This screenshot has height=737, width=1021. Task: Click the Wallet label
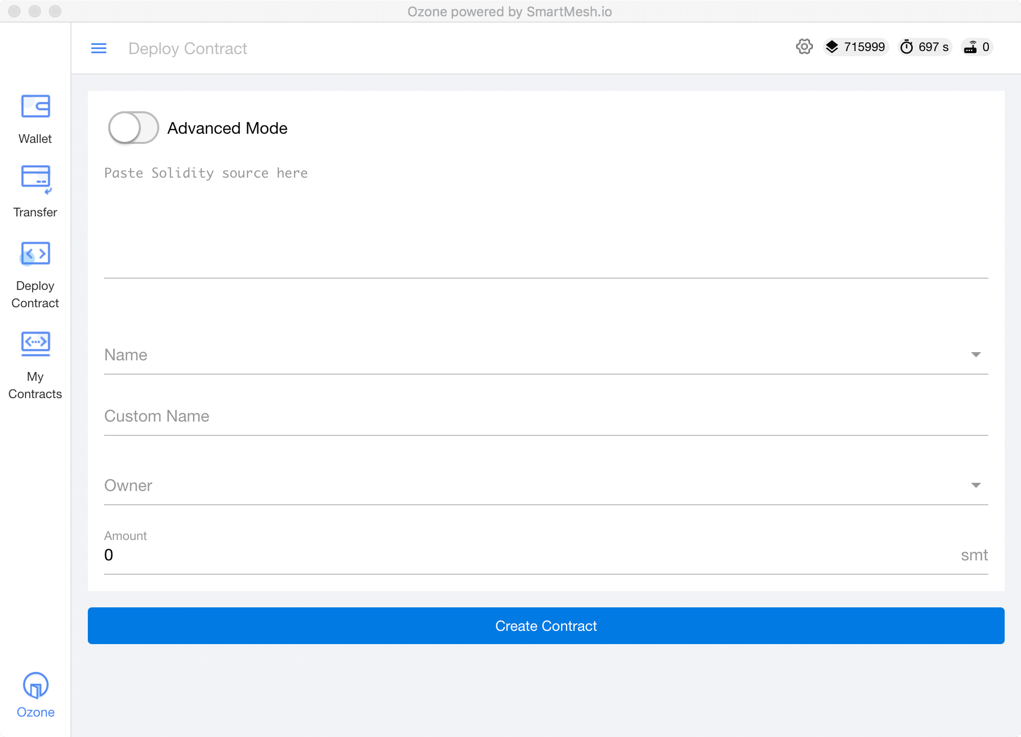(35, 139)
